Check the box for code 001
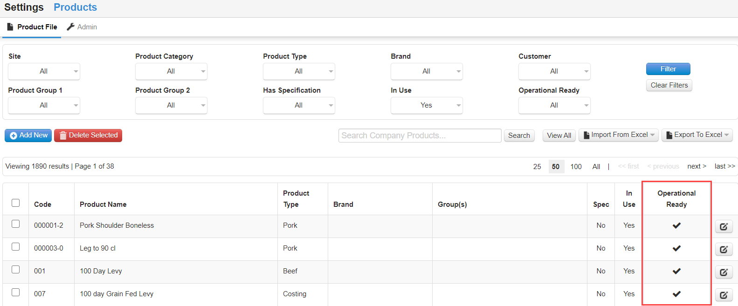The width and height of the screenshot is (738, 306). [x=16, y=270]
